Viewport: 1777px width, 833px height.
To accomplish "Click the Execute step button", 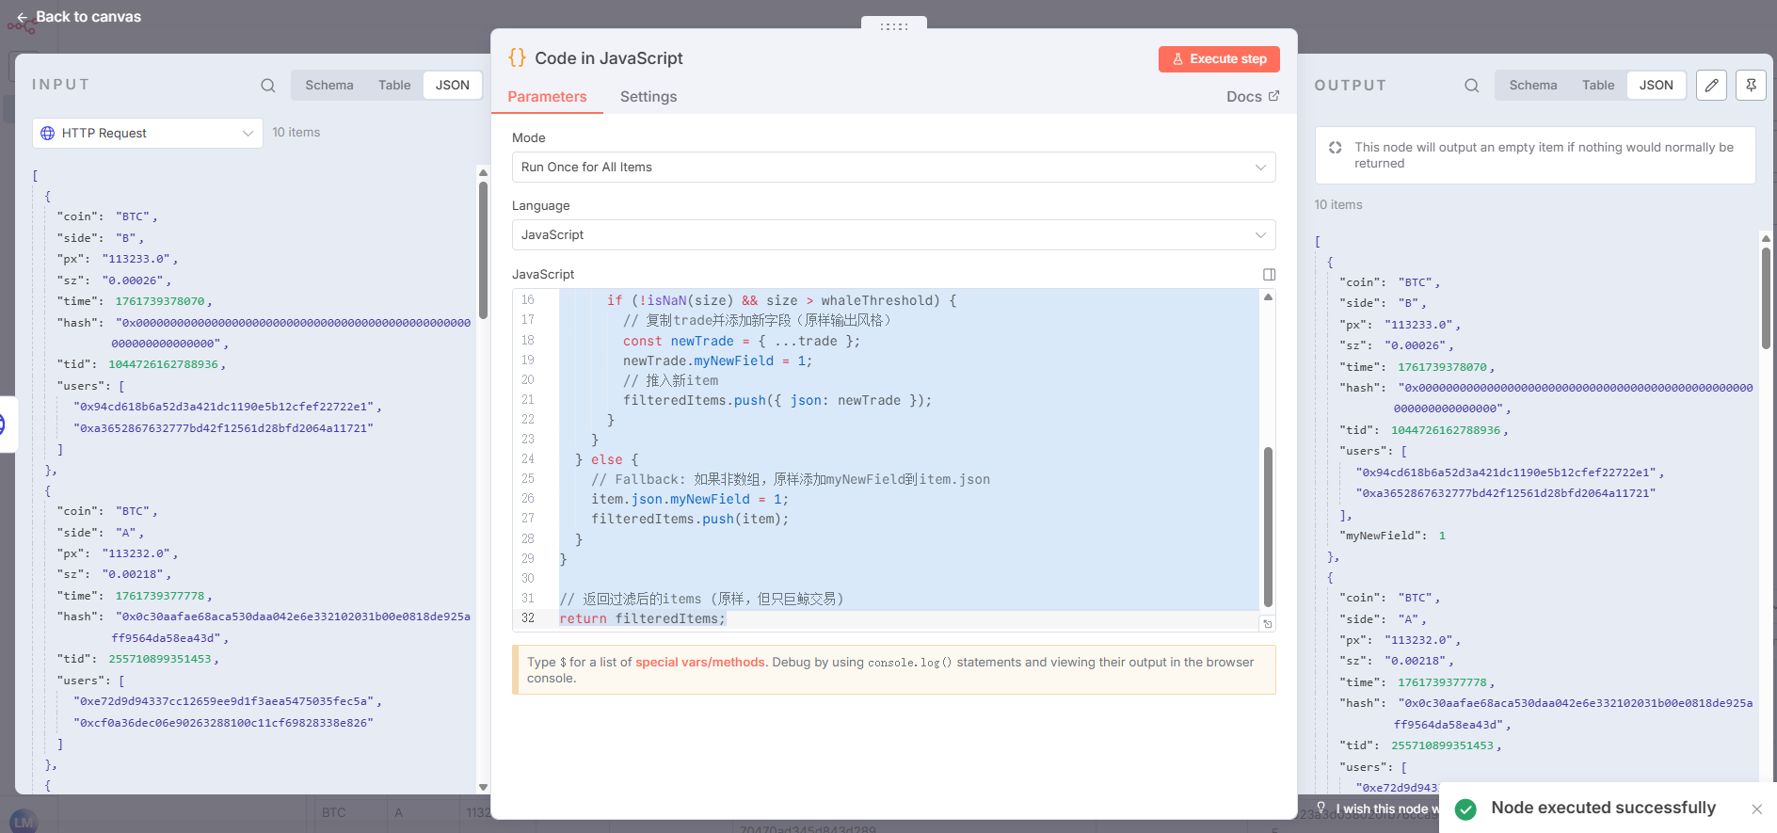I will pos(1219,59).
